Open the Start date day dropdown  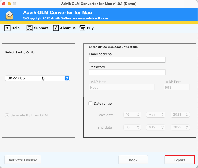(x=132, y=115)
